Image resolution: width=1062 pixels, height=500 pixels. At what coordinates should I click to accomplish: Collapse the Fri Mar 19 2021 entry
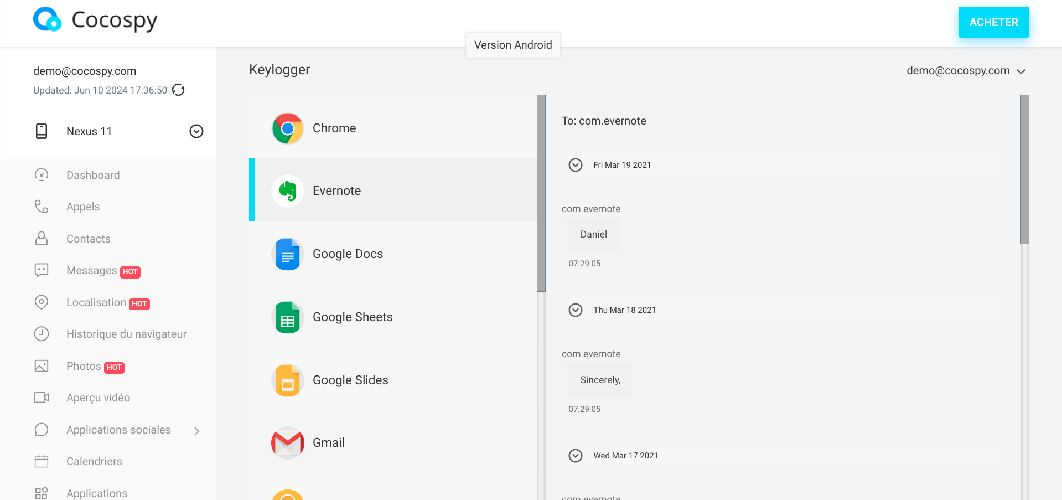[576, 165]
